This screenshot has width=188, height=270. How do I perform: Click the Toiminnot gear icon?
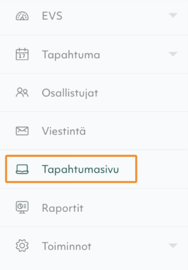[22, 246]
